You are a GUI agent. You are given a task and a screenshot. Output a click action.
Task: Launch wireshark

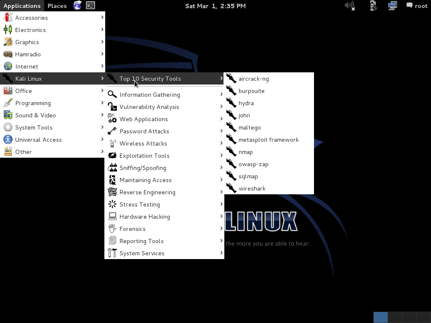269,188
